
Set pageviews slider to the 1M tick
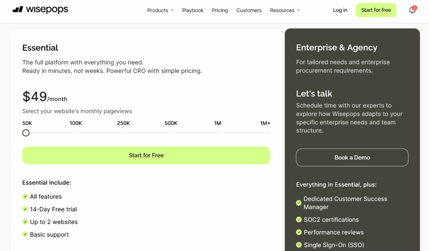218,131
